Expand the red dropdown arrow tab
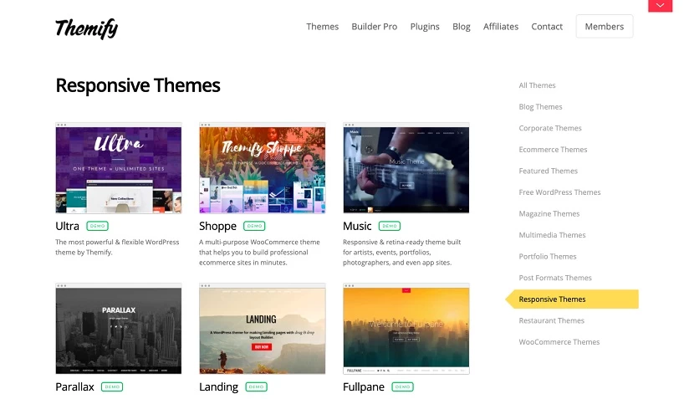This screenshot has height=399, width=694. point(660,5)
